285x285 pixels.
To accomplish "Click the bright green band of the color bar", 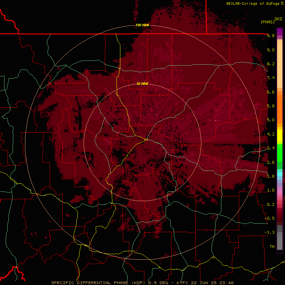I will pyautogui.click(x=280, y=153).
